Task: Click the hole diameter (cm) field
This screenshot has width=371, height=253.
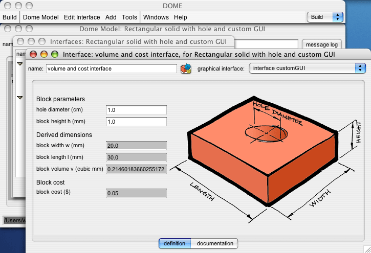Action: coord(136,110)
